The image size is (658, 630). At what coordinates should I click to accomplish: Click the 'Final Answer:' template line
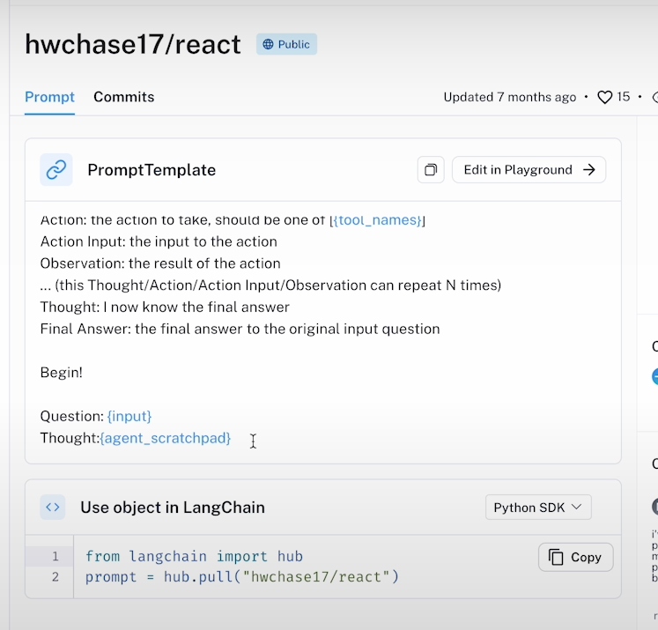[240, 329]
